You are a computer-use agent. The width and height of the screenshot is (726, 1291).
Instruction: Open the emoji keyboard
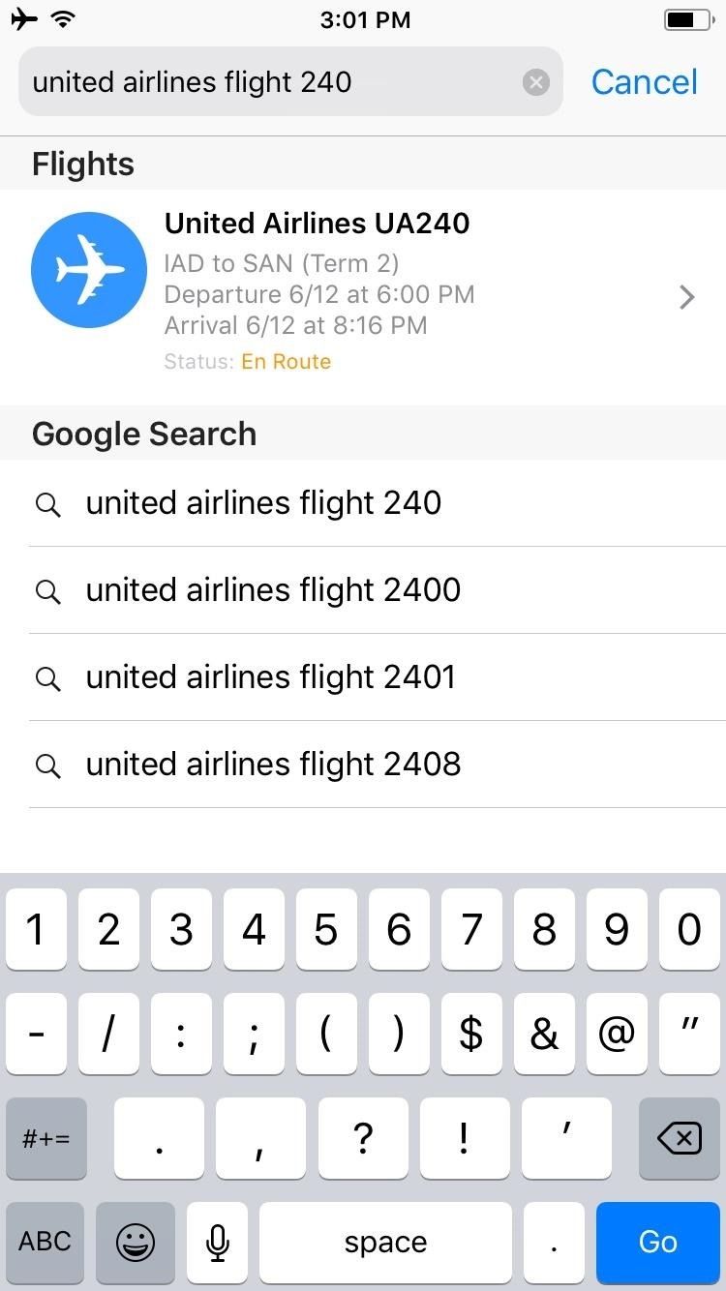pyautogui.click(x=136, y=1242)
